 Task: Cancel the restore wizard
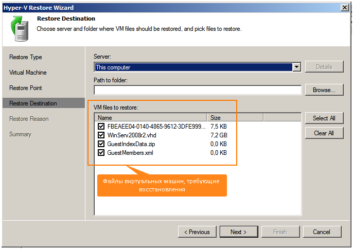(322, 232)
